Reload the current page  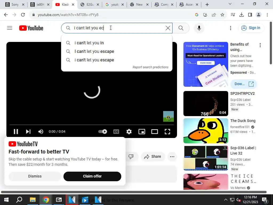point(23,15)
